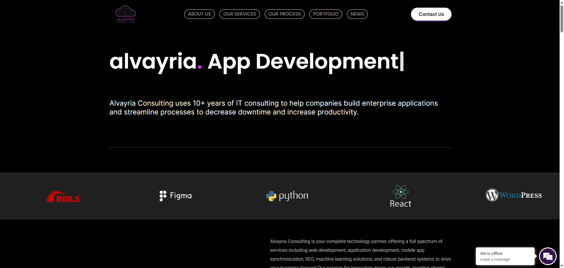View the News page
The image size is (564, 268).
pos(357,14)
